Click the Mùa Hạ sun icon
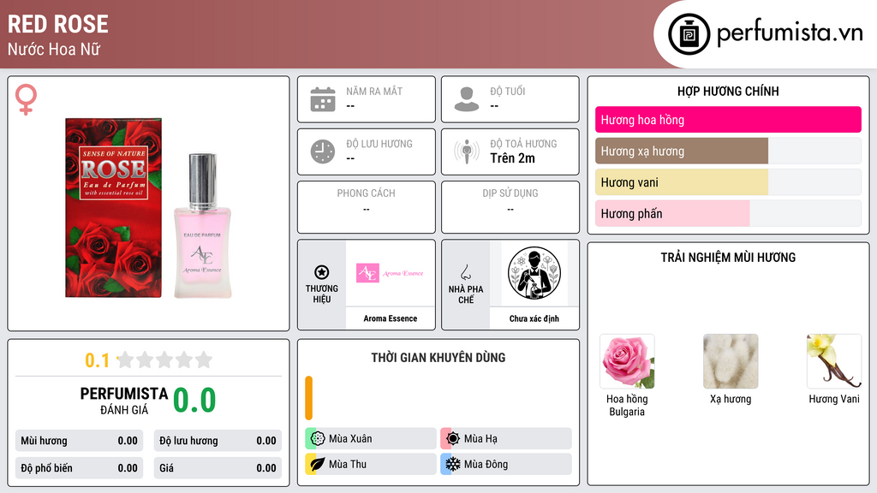The width and height of the screenshot is (877, 493). click(453, 439)
